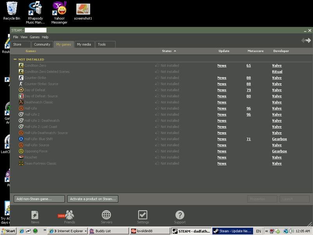Click the Steam back/forward arrows icon

pos(306,41)
